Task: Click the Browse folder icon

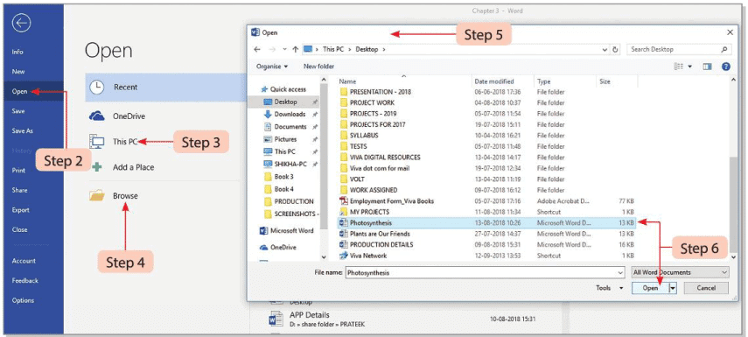Action: [97, 195]
